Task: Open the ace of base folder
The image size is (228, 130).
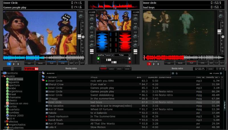Action: [16, 79]
